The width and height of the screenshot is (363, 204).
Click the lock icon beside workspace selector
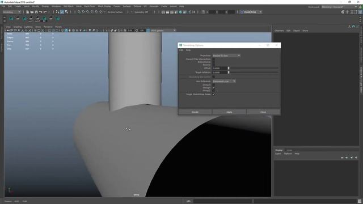361,7
